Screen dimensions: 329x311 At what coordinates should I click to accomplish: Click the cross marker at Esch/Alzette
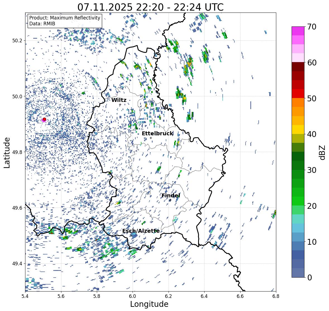click(131, 236)
